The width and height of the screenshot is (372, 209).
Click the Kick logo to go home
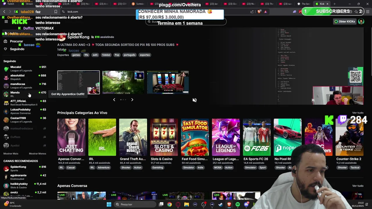click(19, 22)
